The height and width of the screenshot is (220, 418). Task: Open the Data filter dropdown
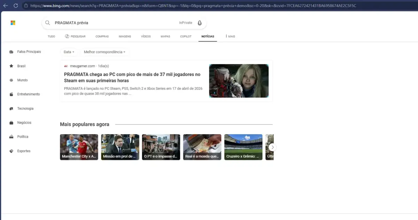69,52
